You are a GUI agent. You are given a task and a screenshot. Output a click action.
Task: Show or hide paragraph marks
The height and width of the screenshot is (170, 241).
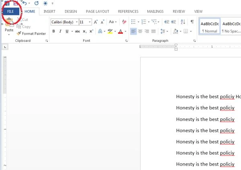pos(192,22)
